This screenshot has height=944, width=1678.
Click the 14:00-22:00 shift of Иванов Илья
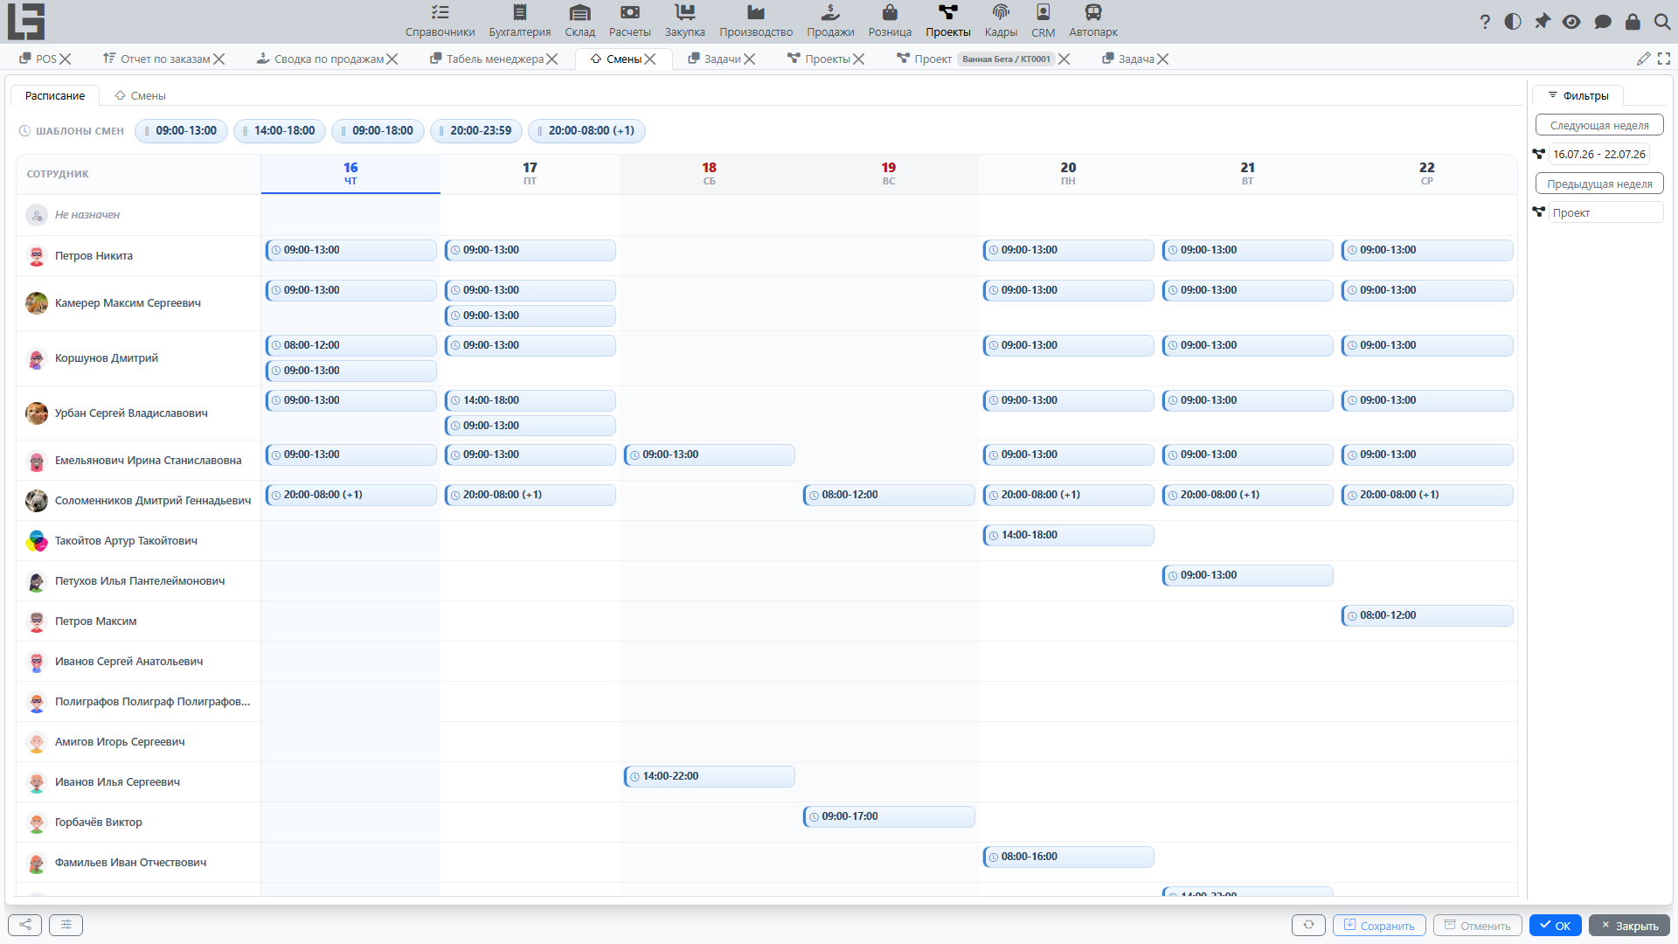click(x=710, y=776)
